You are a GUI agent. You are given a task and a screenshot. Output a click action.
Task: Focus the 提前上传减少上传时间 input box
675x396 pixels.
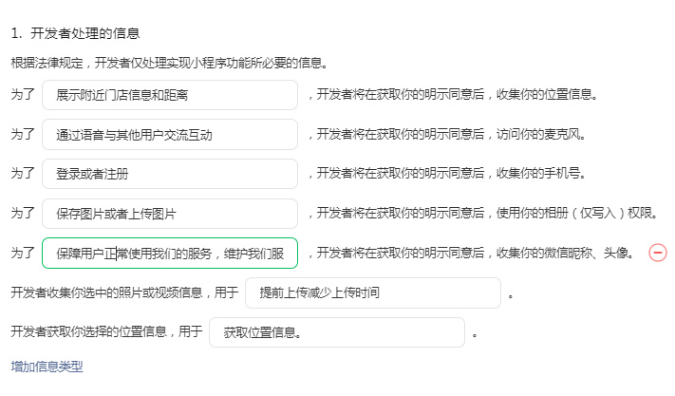(x=373, y=292)
